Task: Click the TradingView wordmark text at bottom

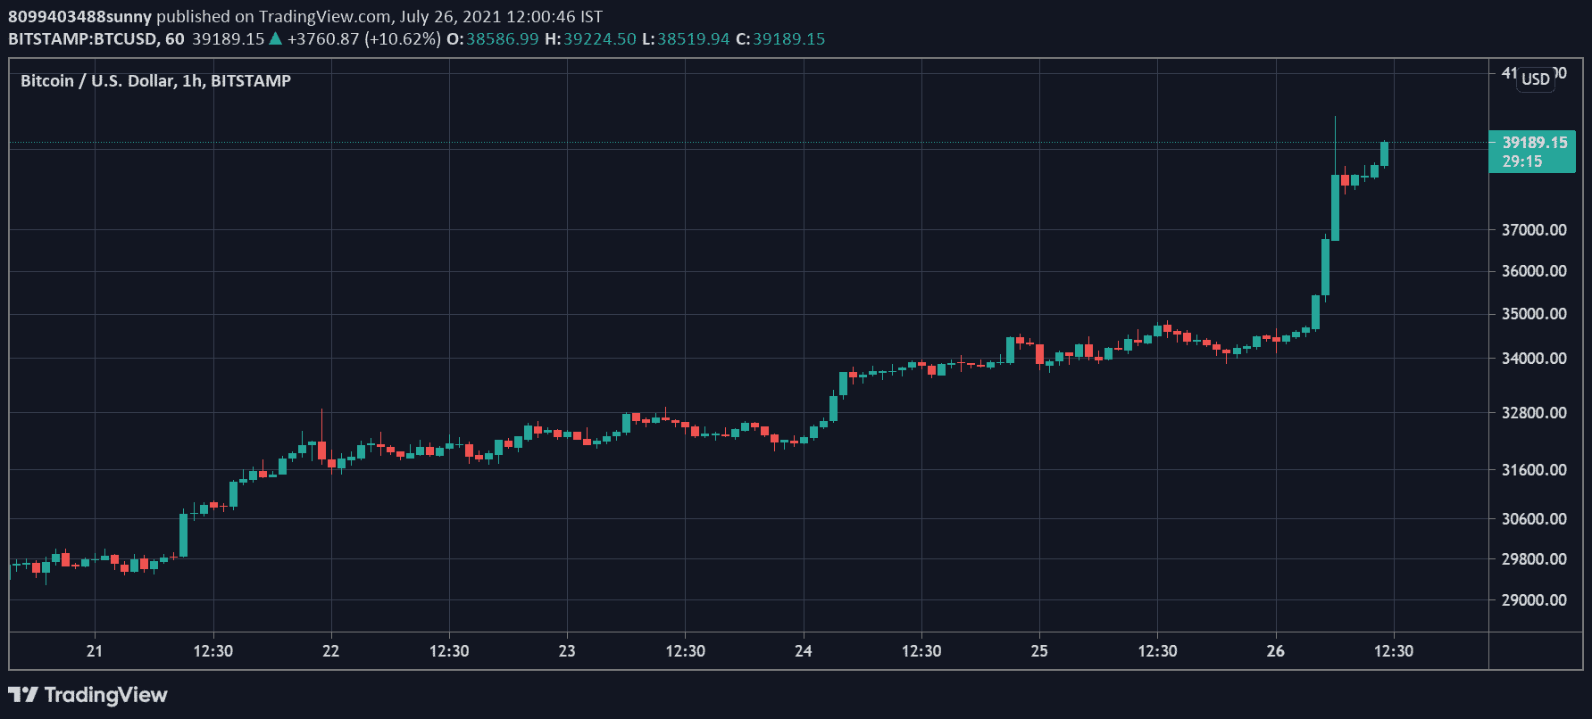Action: pos(105,695)
